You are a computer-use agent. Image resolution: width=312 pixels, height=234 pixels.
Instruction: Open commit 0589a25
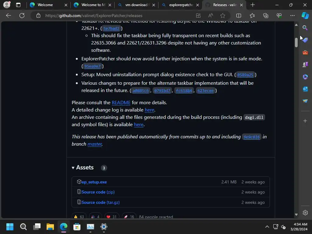245,75
